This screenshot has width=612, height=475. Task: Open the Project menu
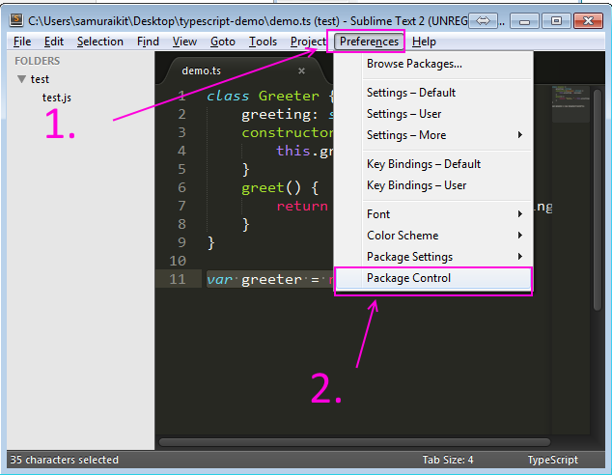pos(308,42)
